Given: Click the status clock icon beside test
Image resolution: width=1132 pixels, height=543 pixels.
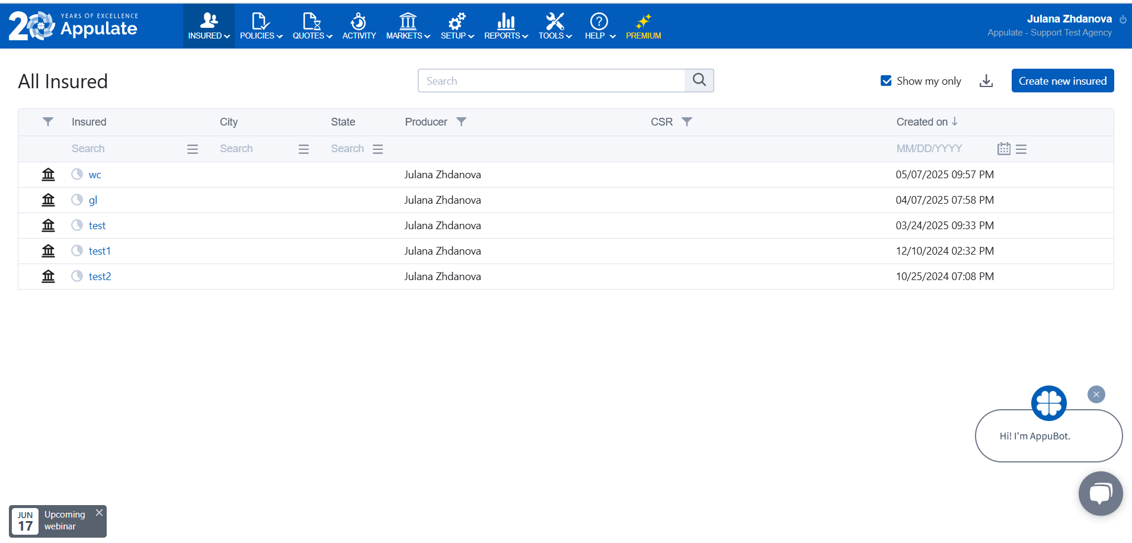Looking at the screenshot, I should 77,225.
